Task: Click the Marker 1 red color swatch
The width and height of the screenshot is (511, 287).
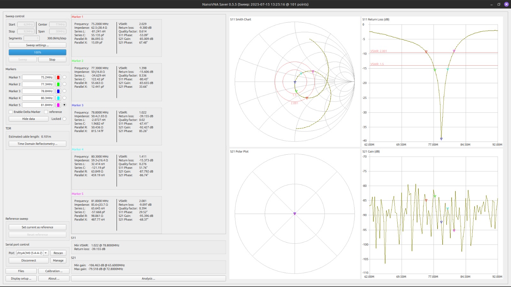Action: [x=58, y=77]
